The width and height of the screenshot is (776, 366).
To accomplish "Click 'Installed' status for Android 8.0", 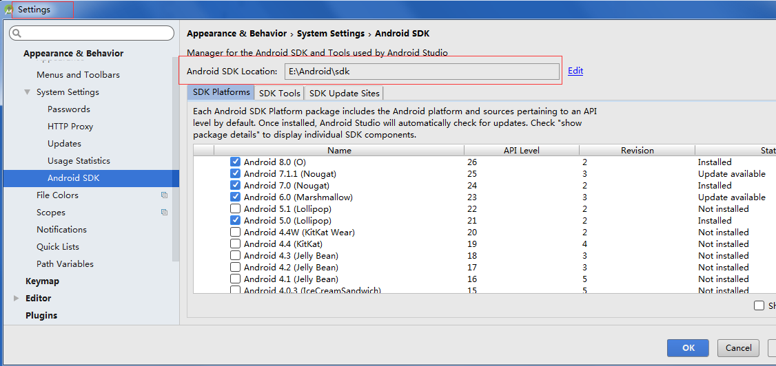I will (x=715, y=162).
